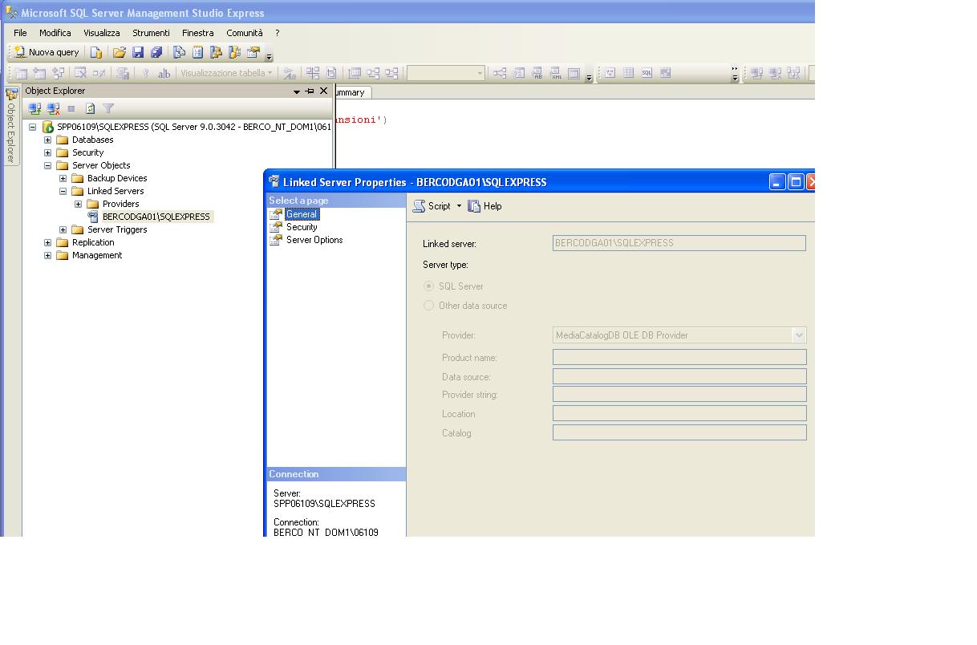The image size is (977, 645).
Task: Click the Refresh icon in Object Explorer toolbar
Action: (90, 108)
